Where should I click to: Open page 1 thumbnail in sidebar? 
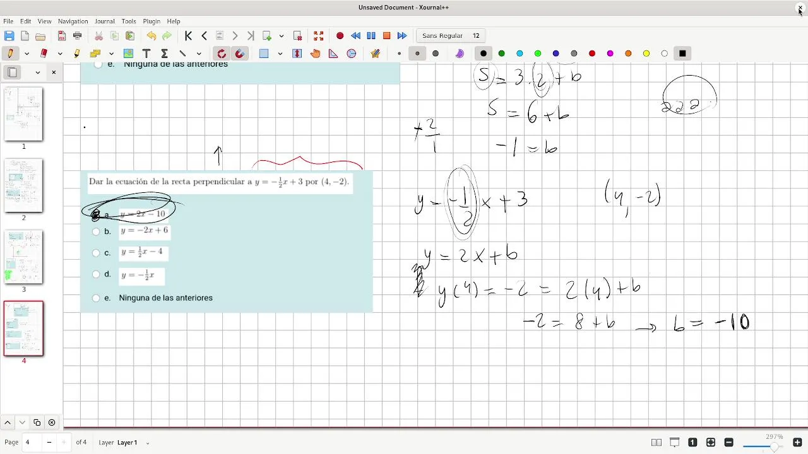tap(24, 114)
